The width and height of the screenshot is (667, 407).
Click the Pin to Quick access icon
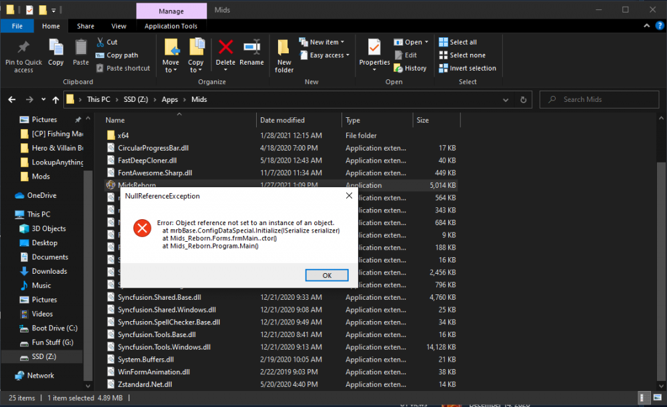[23, 49]
